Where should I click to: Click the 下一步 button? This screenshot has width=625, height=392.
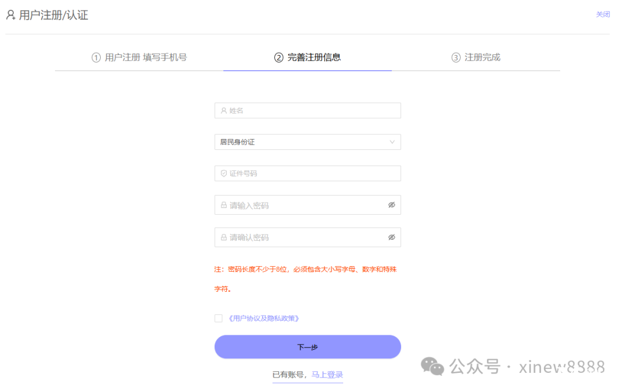pos(307,347)
